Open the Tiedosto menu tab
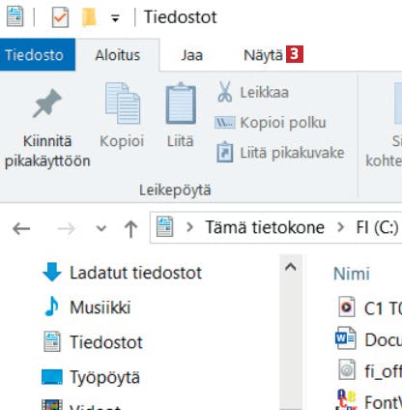This screenshot has width=402, height=410. pos(34,55)
